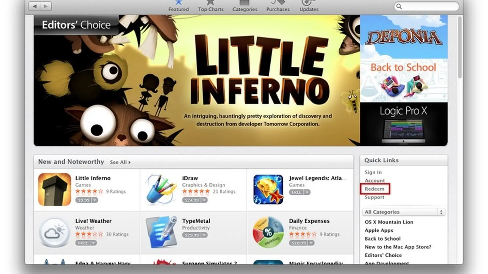The width and height of the screenshot is (488, 274).
Task: Click the Games category under Little Inferno
Action: pyautogui.click(x=83, y=185)
